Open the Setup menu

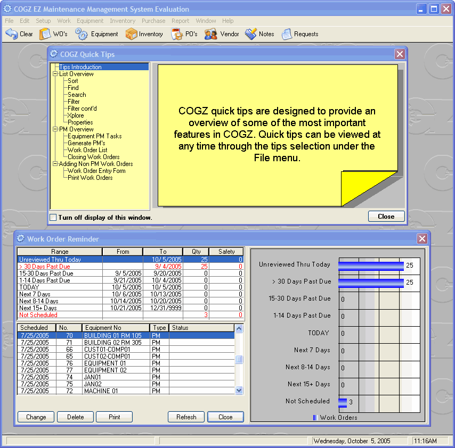[43, 21]
